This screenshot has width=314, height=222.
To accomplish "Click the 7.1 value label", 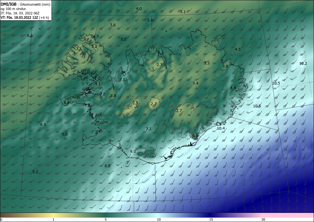I will [x=122, y=80].
